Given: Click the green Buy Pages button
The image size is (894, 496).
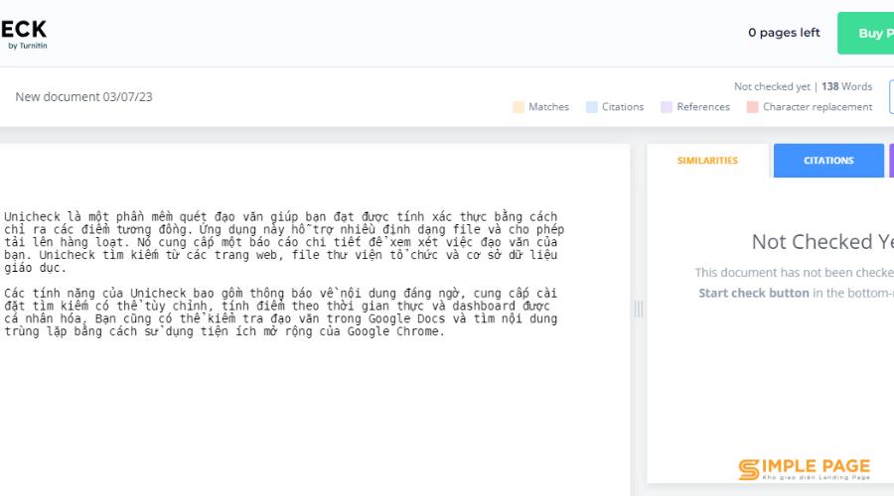Looking at the screenshot, I should (x=866, y=33).
